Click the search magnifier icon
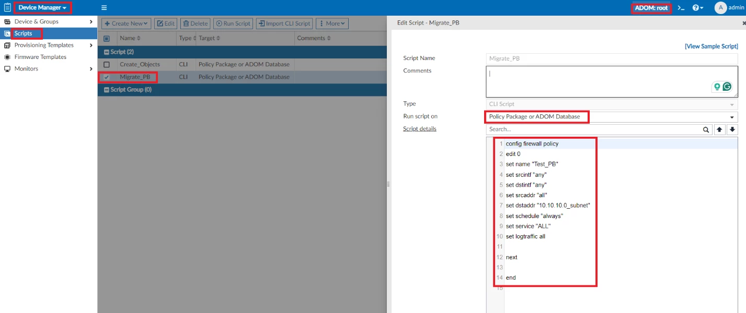 [706, 129]
